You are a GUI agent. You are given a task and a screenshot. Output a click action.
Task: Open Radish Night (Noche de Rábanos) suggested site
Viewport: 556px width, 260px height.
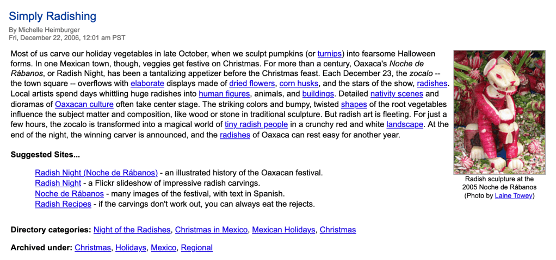(96, 173)
